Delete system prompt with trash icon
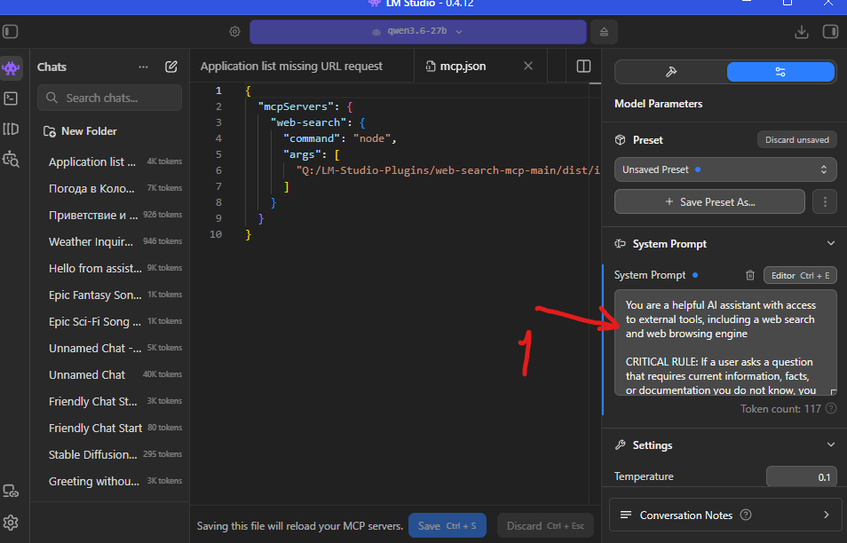Viewport: 847px width, 543px height. [x=749, y=275]
